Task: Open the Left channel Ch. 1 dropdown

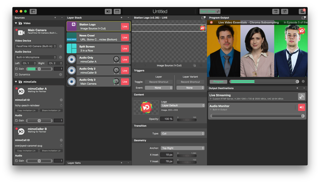Action: point(29,63)
